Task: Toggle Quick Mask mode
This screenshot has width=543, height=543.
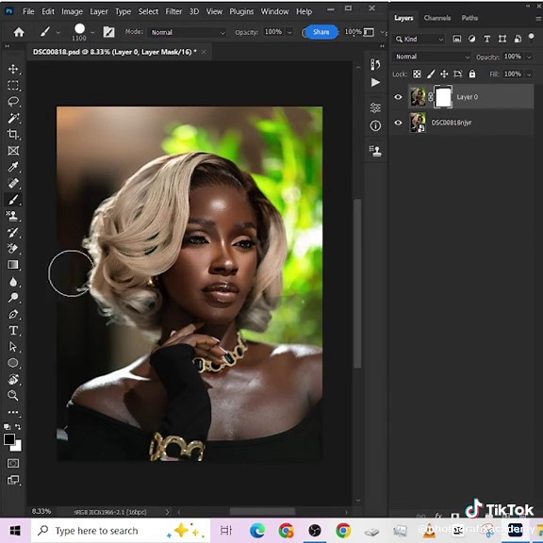Action: click(13, 463)
